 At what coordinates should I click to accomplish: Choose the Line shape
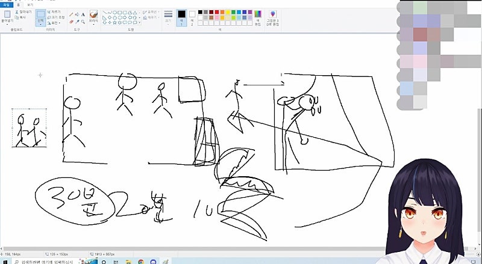[104, 13]
